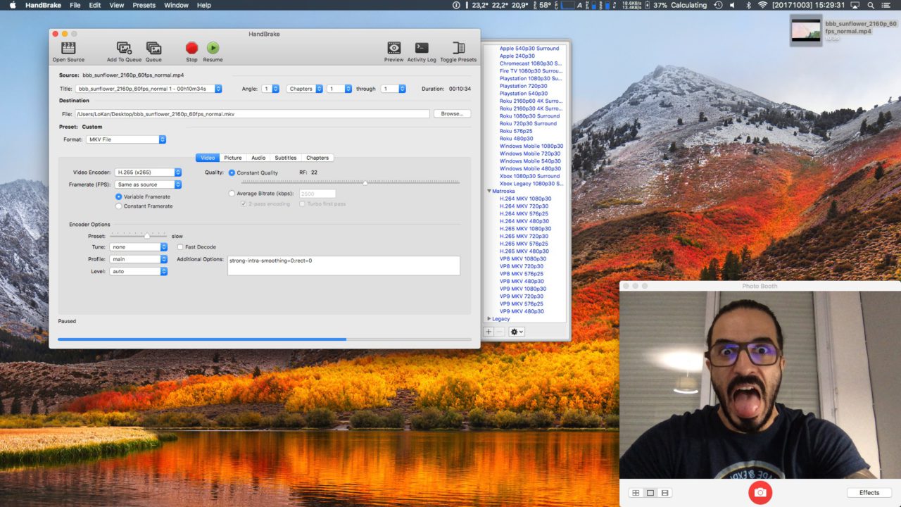
Task: Select four-up photo mode in Photo Booth
Action: pyautogui.click(x=636, y=493)
